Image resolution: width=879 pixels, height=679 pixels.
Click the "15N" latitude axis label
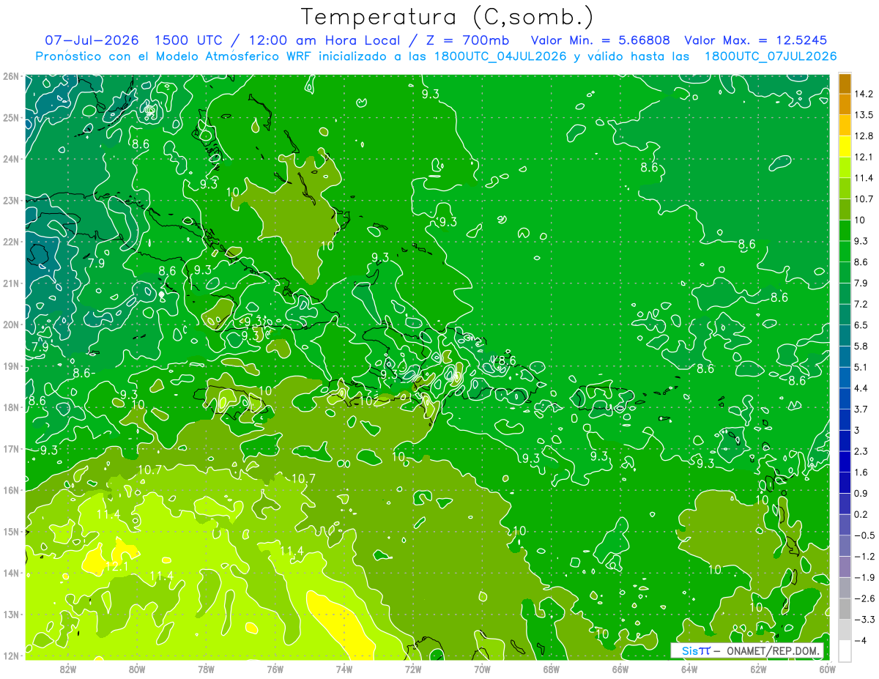point(10,532)
